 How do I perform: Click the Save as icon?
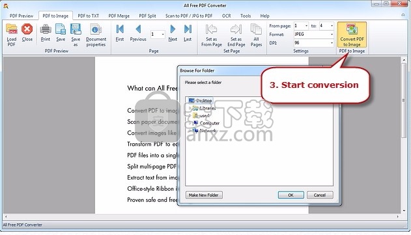tap(76, 35)
